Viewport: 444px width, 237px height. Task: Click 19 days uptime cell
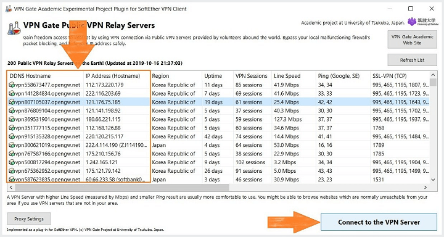213,102
